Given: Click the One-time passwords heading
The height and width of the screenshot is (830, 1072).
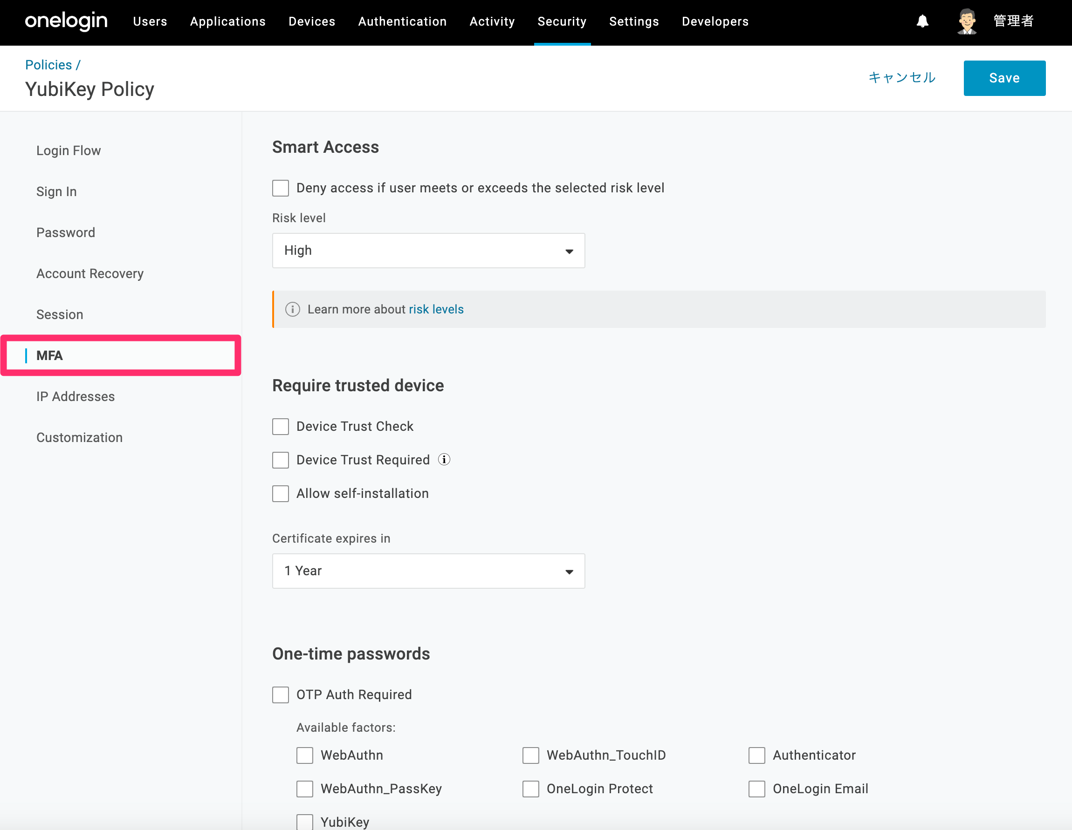Looking at the screenshot, I should (351, 654).
